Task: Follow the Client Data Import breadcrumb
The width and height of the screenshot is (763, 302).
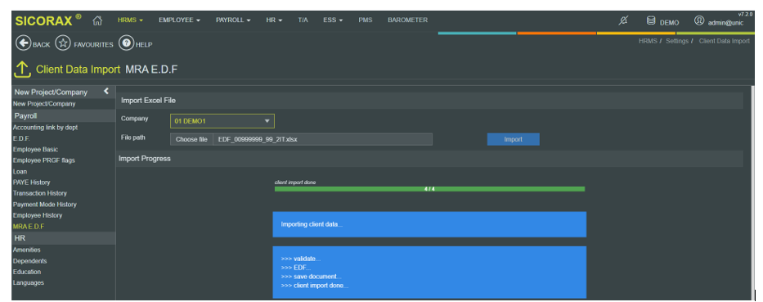Action: 724,42
